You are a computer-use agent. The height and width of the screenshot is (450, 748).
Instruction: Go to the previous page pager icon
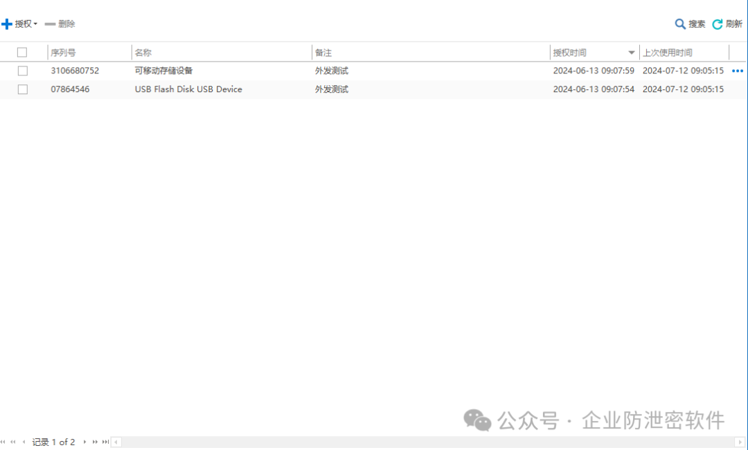pyautogui.click(x=13, y=442)
